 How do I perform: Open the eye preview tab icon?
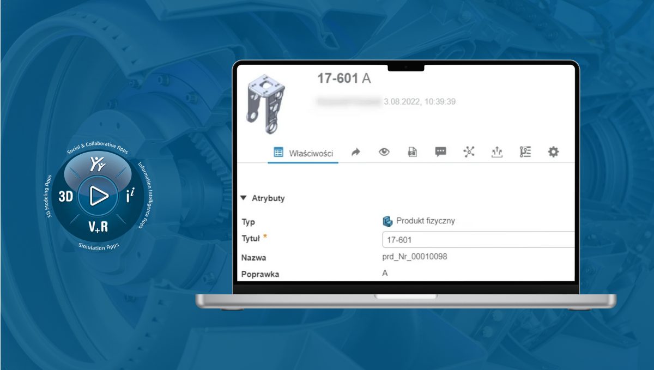tap(384, 153)
